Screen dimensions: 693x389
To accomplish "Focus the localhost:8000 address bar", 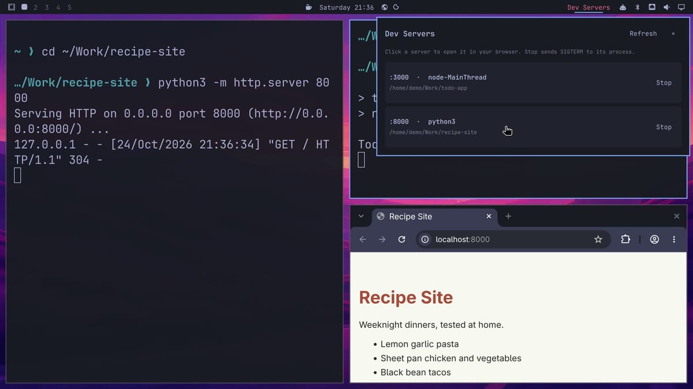I will point(513,239).
